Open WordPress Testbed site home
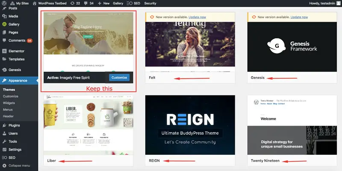 click(50, 3)
